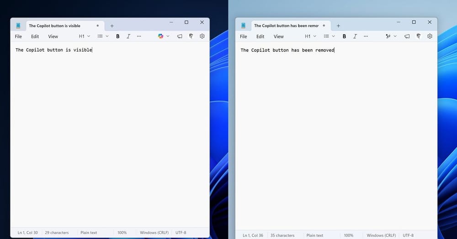Click text 'The Copilot button has been removed' in editor
Viewport: 457px width, 239px height.
287,50
